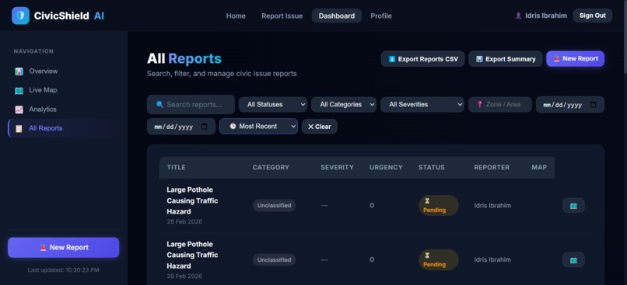Click the second Large Pothole report title
This screenshot has height=285, width=627.
click(192, 255)
